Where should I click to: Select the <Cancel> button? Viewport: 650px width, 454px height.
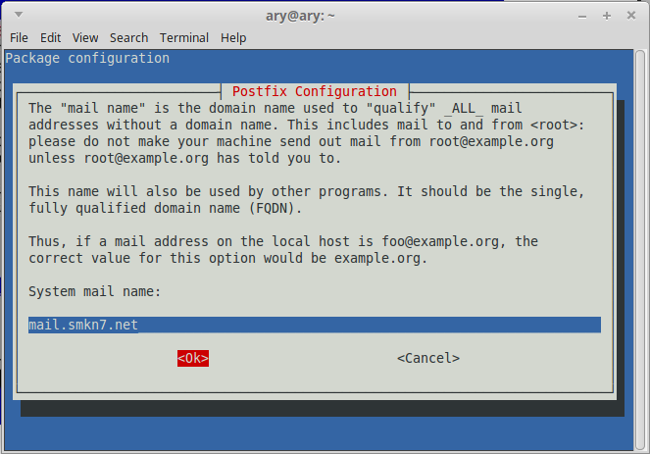[x=428, y=358]
